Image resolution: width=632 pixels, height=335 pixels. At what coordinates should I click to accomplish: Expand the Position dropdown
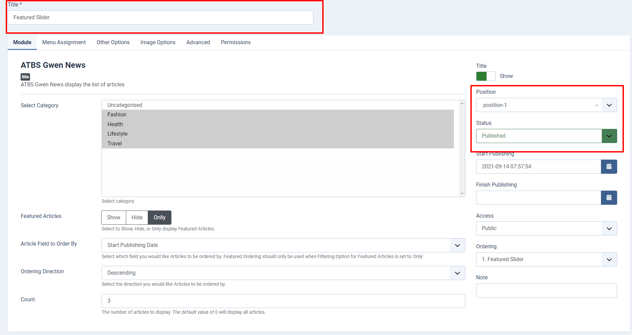coord(609,105)
